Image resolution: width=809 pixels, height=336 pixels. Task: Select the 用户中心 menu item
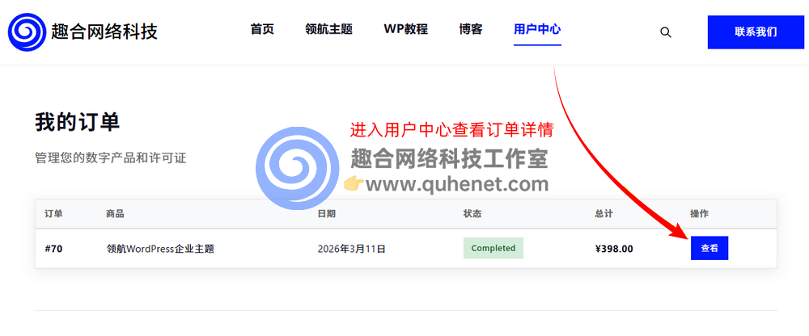tap(537, 29)
